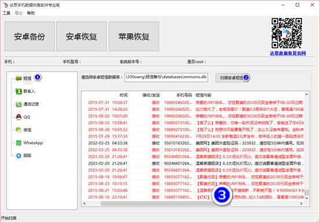The width and height of the screenshot is (320, 223).
Task: Select the row dated 2015-09-23 13:58:41
Action: point(193,122)
